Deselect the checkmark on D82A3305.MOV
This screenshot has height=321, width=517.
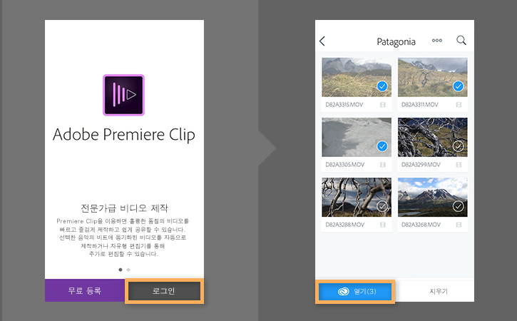[382, 146]
